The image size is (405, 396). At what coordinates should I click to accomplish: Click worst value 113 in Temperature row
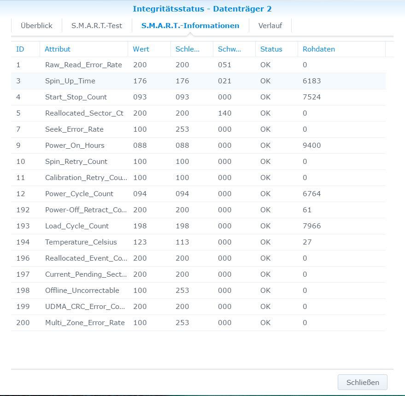[x=182, y=242]
